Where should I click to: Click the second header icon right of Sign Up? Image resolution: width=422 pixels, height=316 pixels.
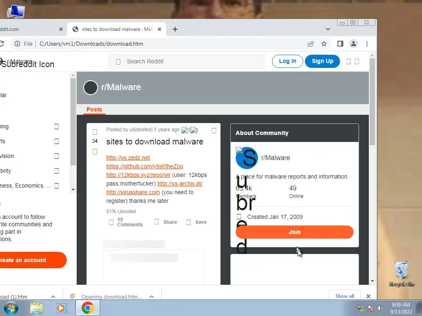click(x=357, y=62)
